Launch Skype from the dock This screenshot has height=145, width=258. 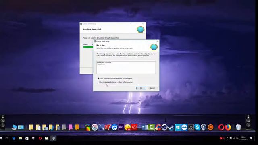(x=197, y=127)
